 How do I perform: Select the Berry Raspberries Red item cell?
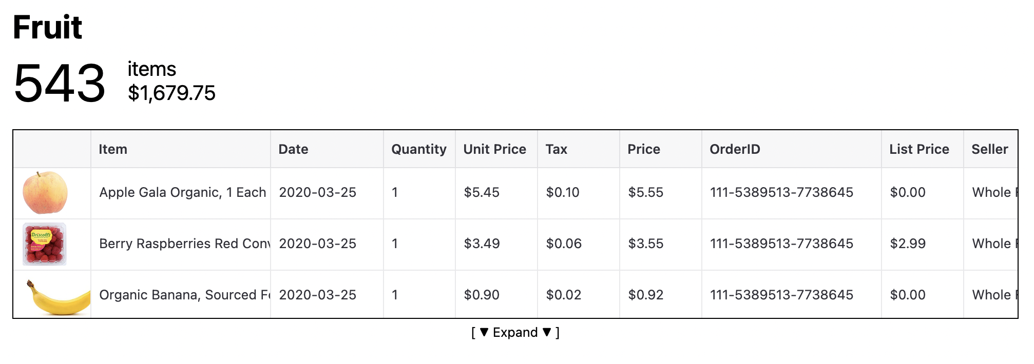181,244
